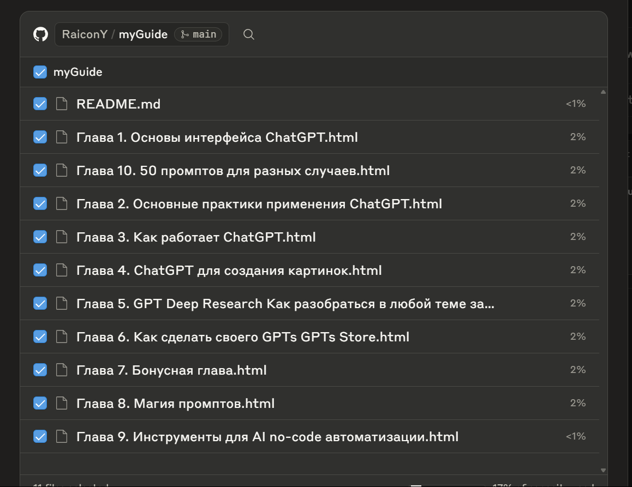Deselect the myGuide root checkbox
Image resolution: width=632 pixels, height=487 pixels.
tap(40, 71)
